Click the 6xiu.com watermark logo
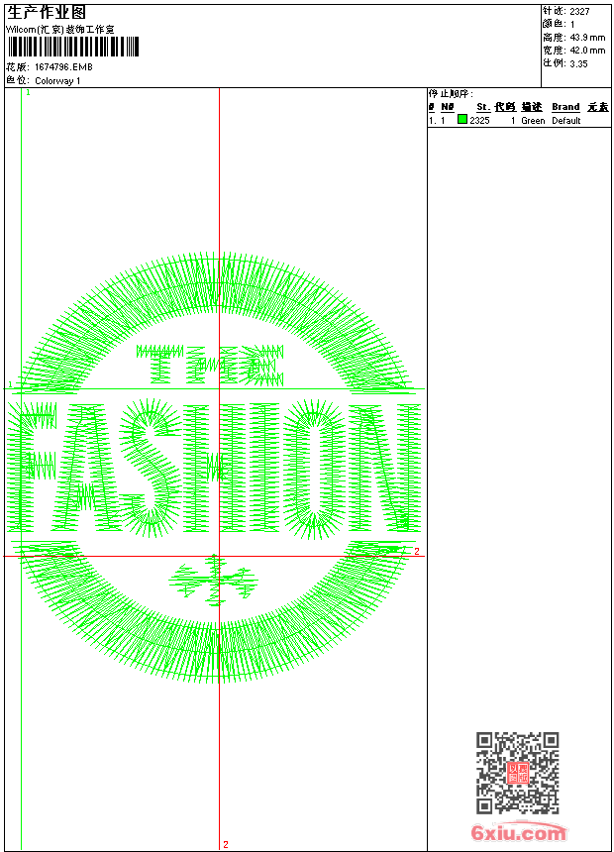Screen dimensions: 614x852 [x=518, y=833]
